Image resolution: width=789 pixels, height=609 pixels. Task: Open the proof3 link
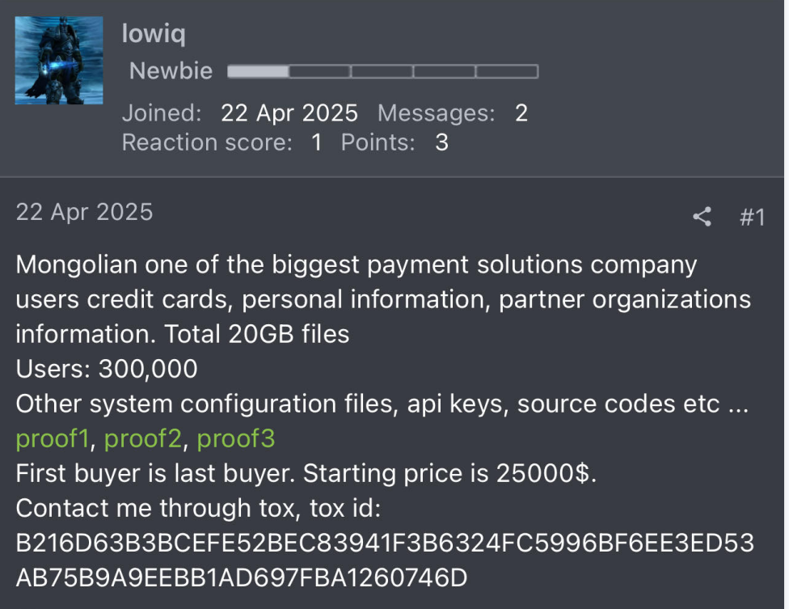click(235, 438)
